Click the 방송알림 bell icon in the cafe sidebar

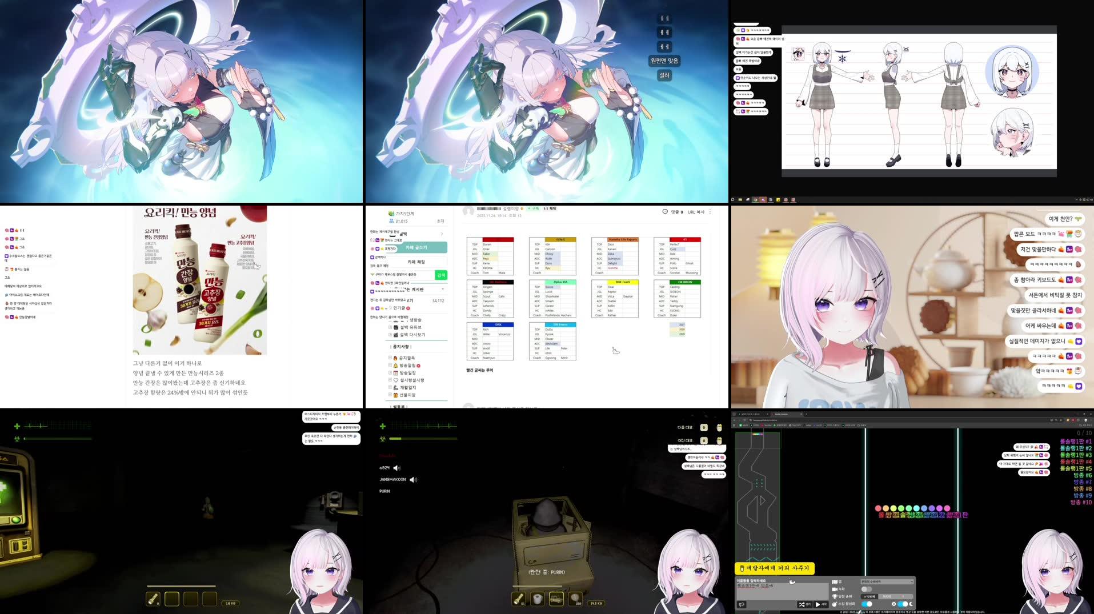click(395, 366)
